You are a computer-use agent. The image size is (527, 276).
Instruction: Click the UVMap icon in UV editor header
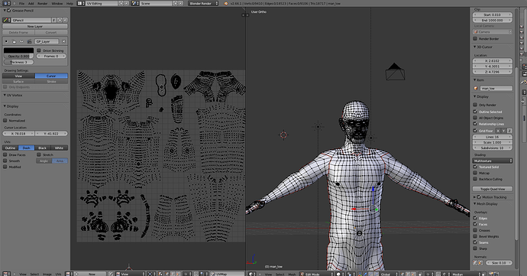213,274
